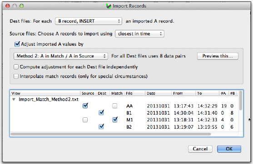Enable Compute adjustment for each Dest file independently

[16, 67]
